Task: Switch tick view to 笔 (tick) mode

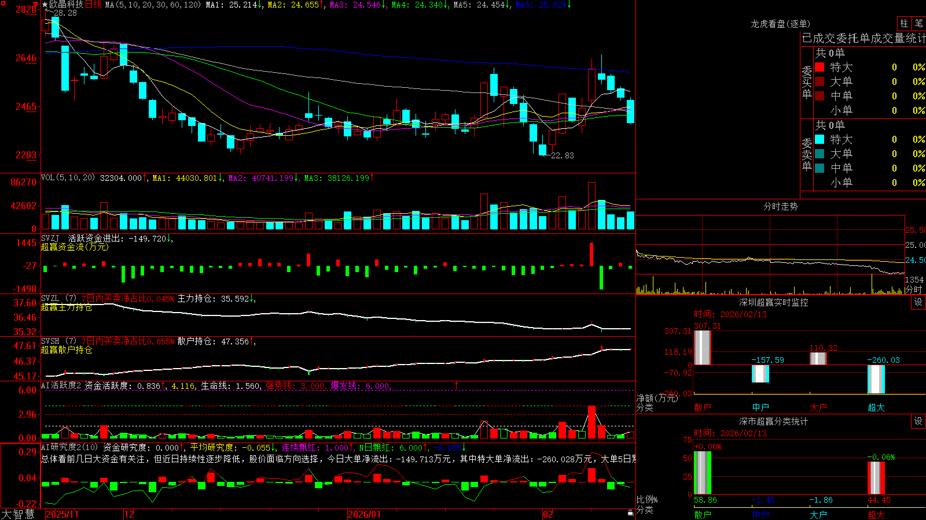Action: click(x=918, y=23)
